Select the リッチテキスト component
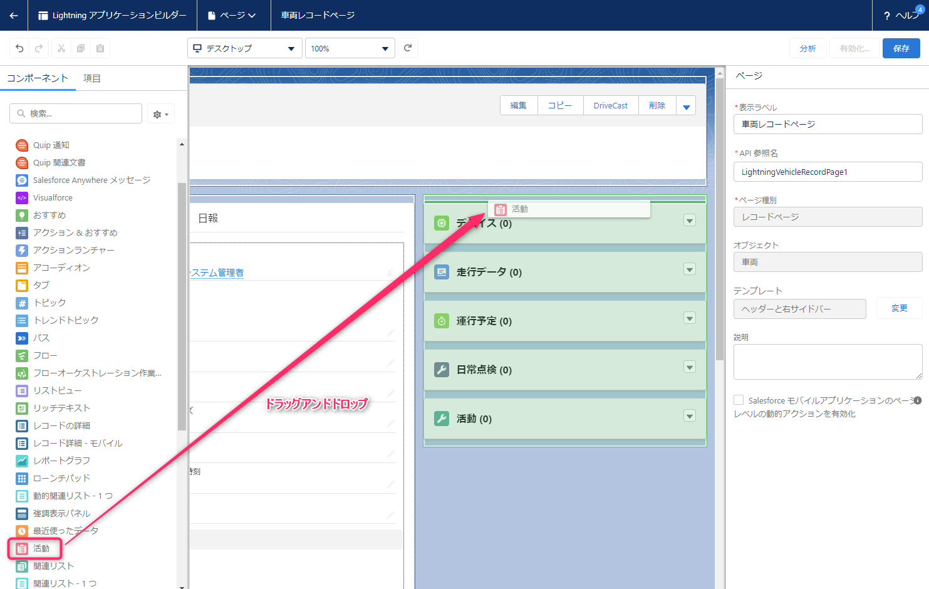This screenshot has height=589, width=929. point(62,409)
